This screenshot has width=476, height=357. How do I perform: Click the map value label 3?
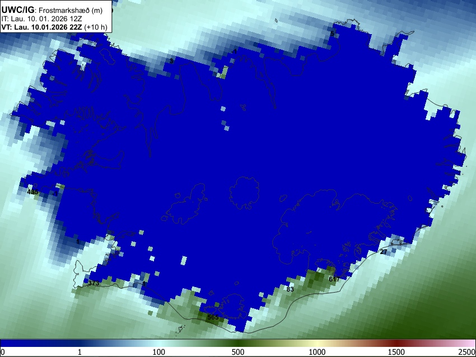pos(171,61)
